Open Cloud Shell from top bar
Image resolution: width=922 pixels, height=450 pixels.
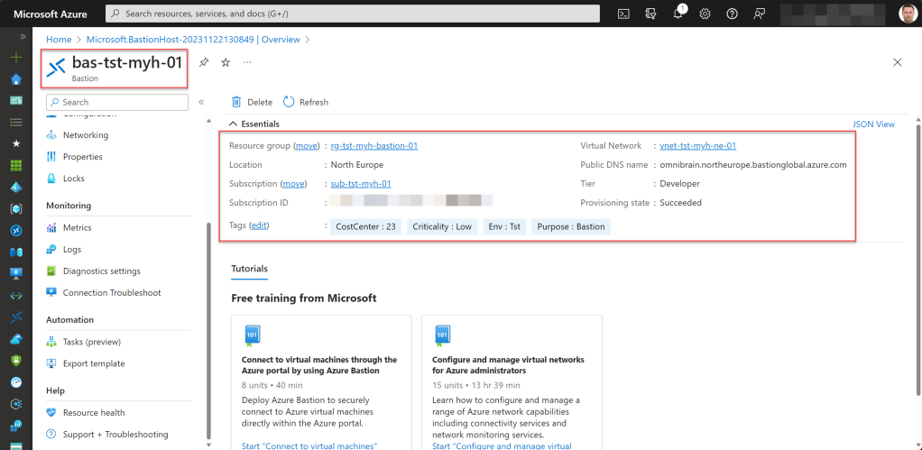623,14
